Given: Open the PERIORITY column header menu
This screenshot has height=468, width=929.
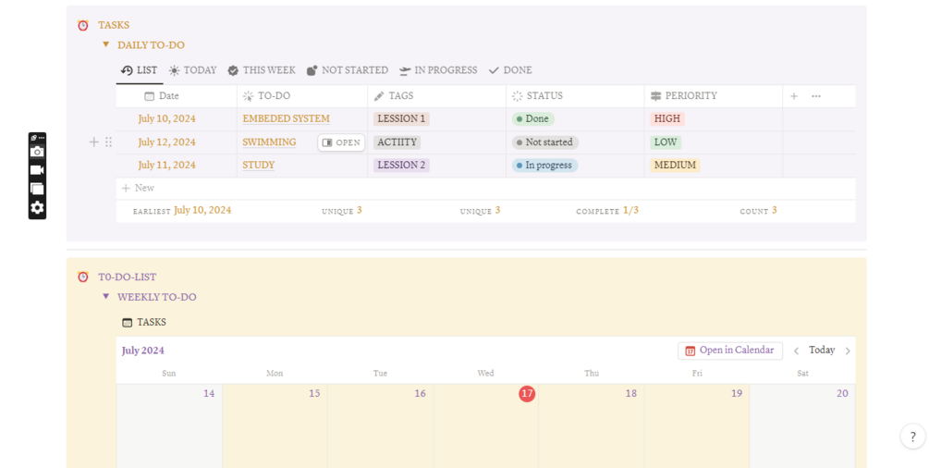Looking at the screenshot, I should [x=714, y=96].
